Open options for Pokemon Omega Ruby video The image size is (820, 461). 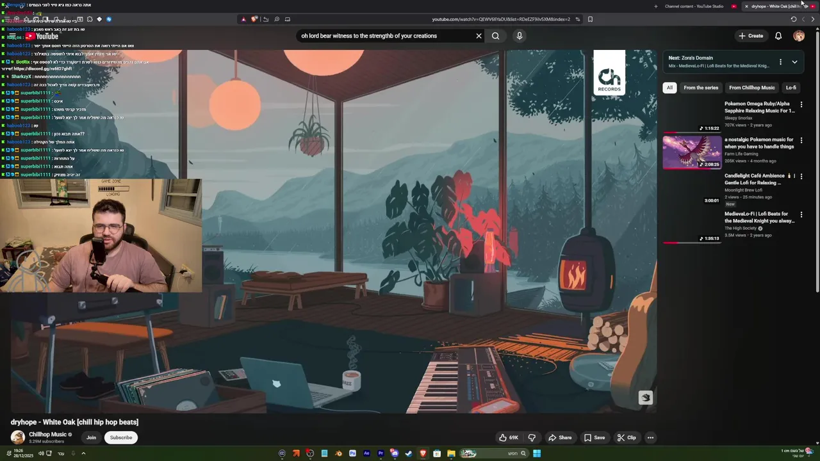[x=801, y=104]
